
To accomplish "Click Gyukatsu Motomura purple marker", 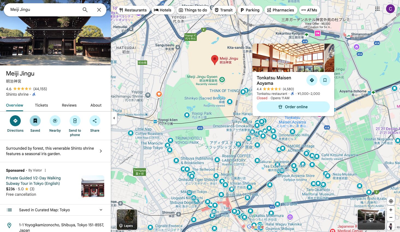I will [290, 217].
